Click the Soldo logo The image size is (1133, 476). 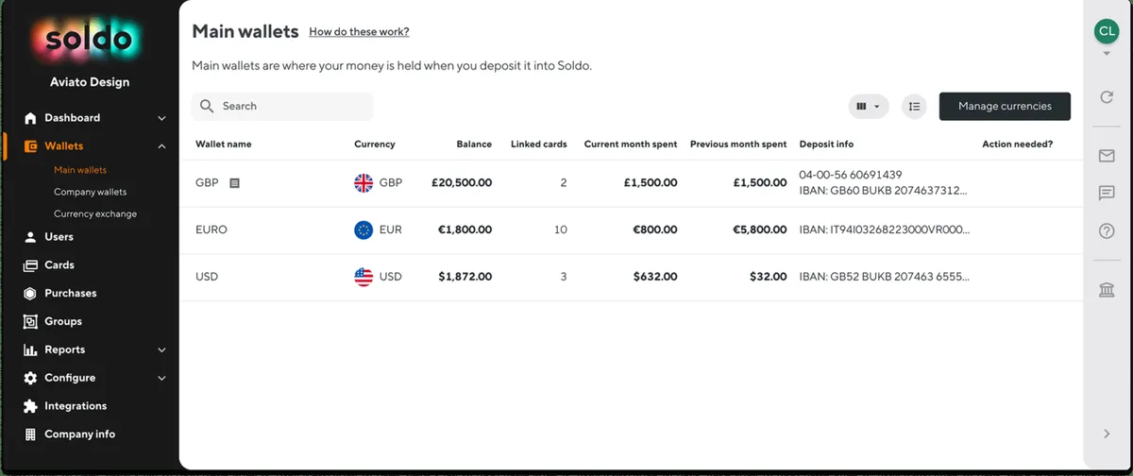[x=90, y=40]
